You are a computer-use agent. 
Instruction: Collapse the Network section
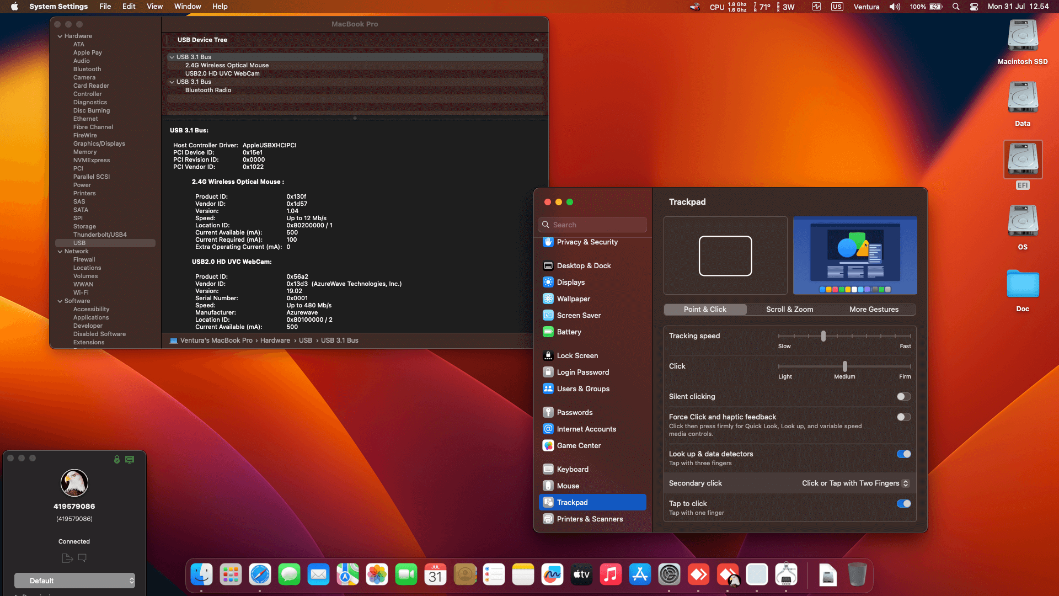click(x=60, y=251)
